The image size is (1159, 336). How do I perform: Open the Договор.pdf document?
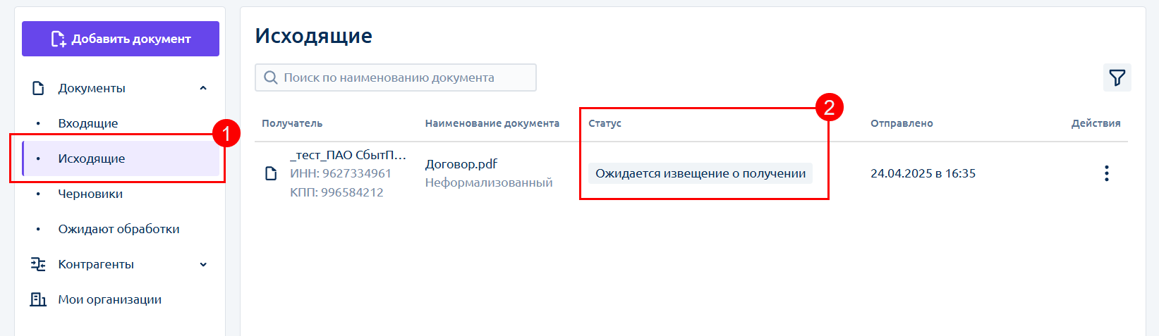pos(461,164)
